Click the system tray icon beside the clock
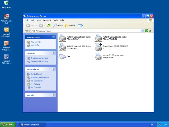This screenshot has width=169, height=127. [x=159, y=124]
